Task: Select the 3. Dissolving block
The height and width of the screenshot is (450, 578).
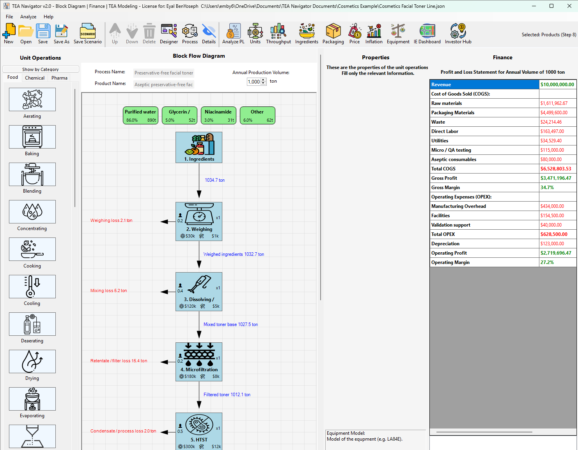Action: point(199,291)
